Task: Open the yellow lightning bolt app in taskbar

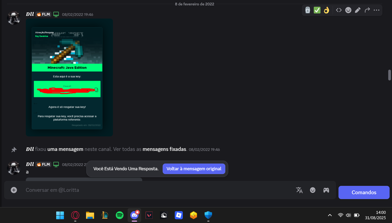Action: pos(194,215)
